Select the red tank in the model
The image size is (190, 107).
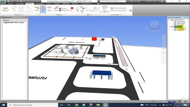(94, 39)
